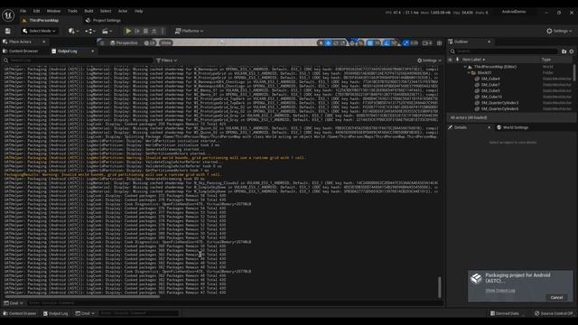Click the viewport layout maximize icon
Image resolution: width=578 pixels, height=325 pixels.
point(440,42)
